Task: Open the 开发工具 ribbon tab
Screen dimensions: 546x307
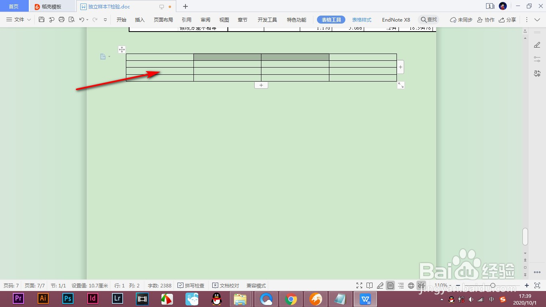Action: point(267,20)
